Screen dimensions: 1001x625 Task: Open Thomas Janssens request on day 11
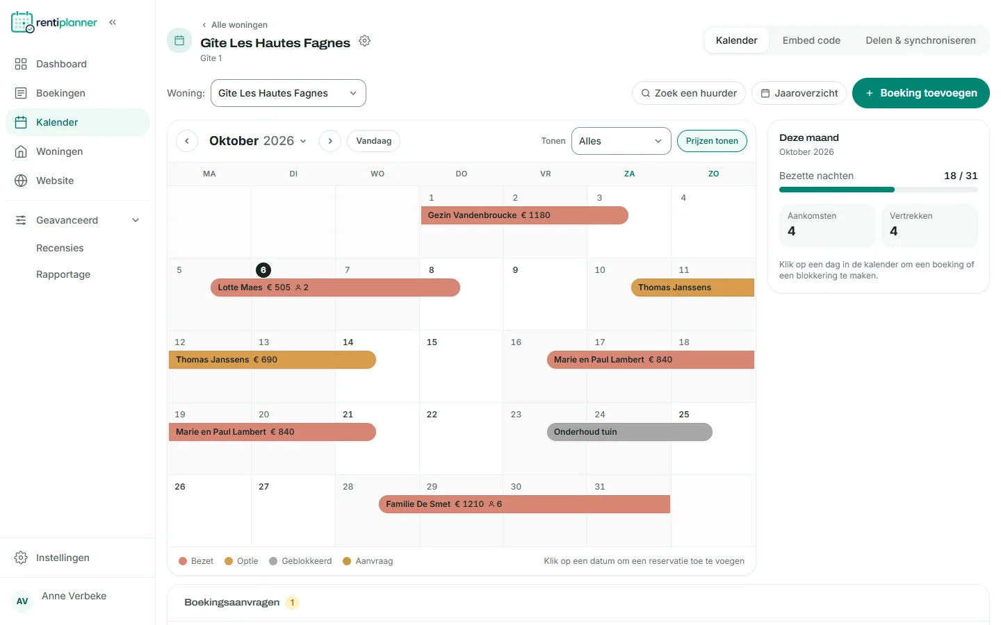692,287
